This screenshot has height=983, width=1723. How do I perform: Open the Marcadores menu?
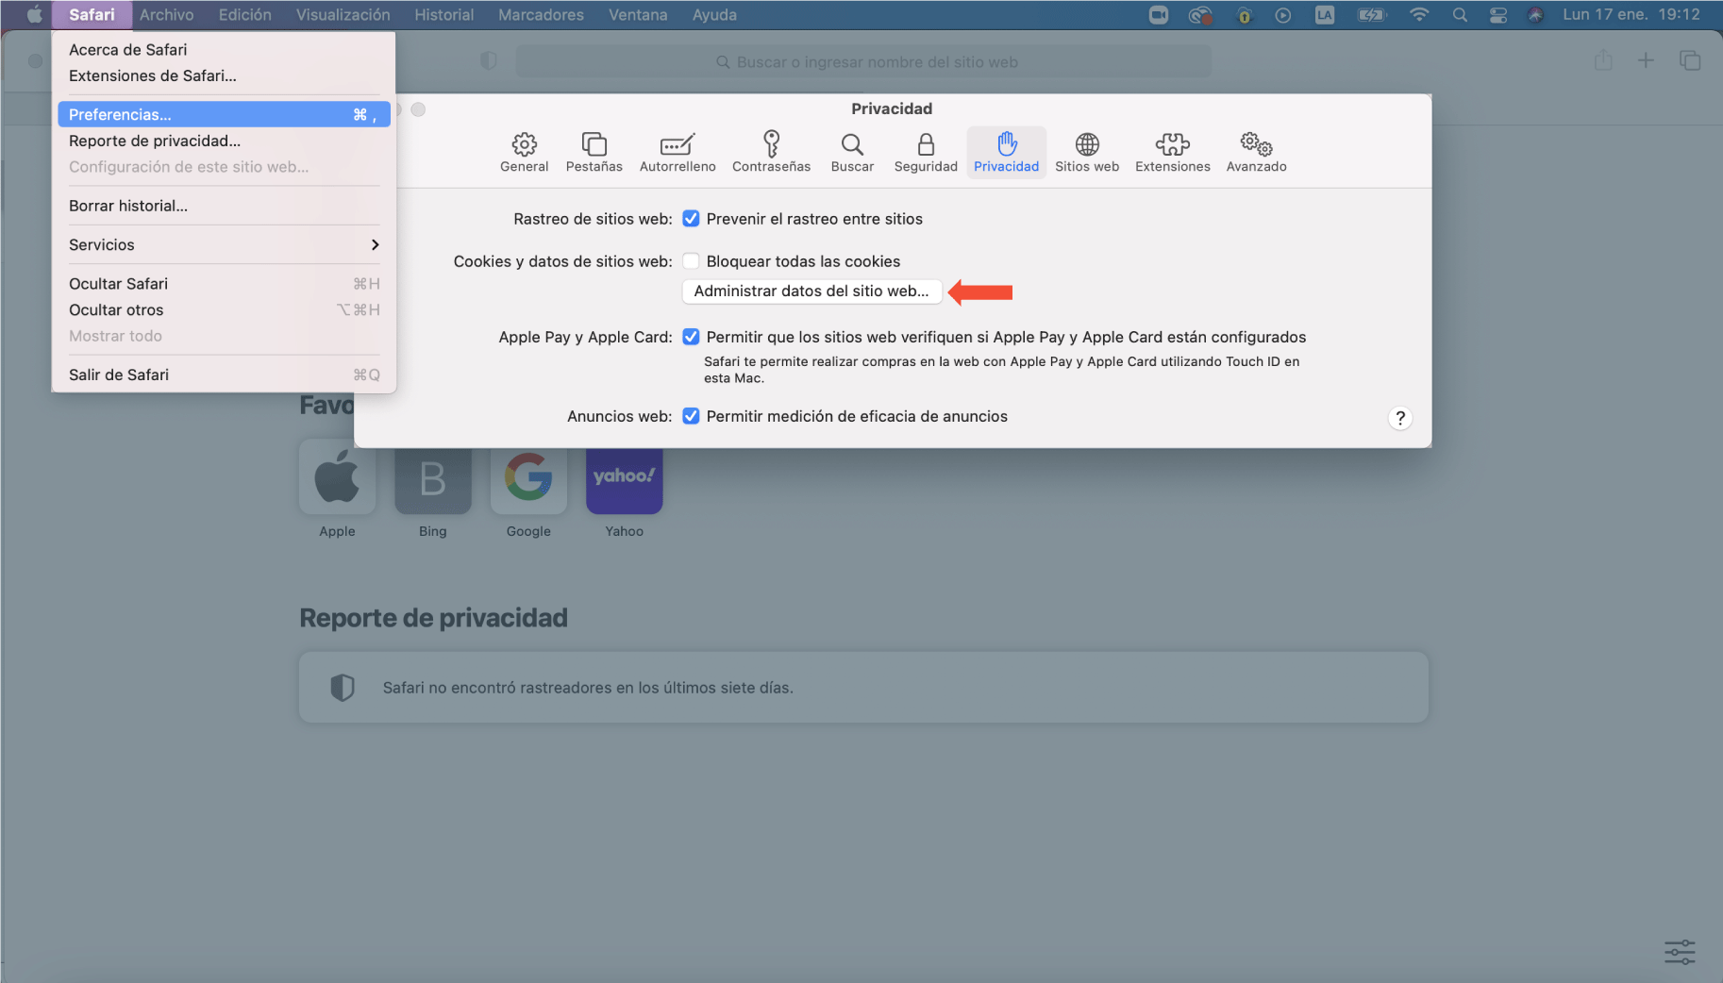coord(541,15)
